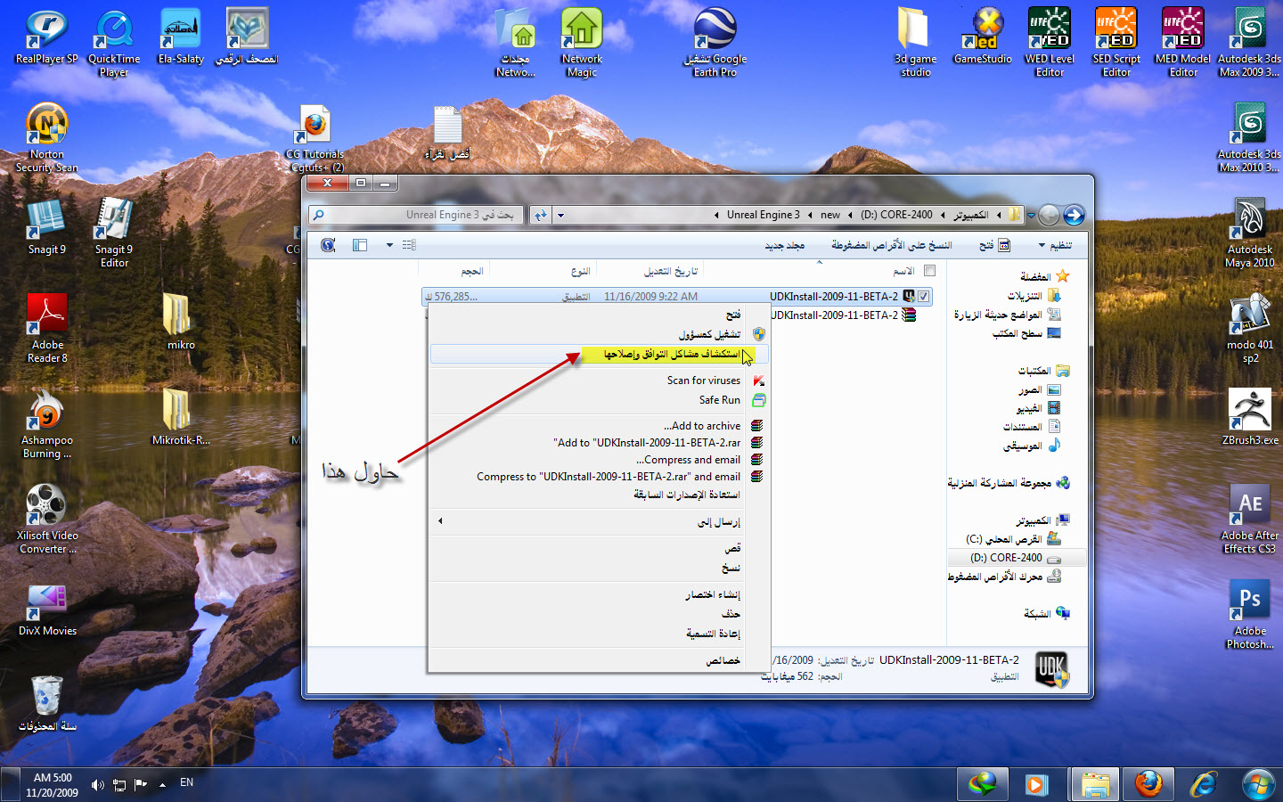Select Ashampoo Burning desktop shortcut
This screenshot has width=1283, height=802.
point(47,424)
